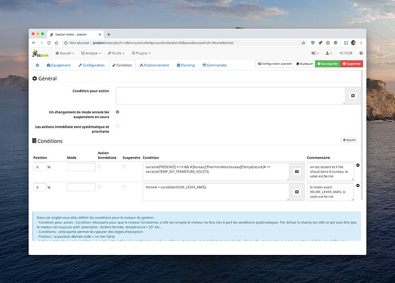Open command picker for Condition pour action
This screenshot has height=283, width=395.
pos(353,96)
